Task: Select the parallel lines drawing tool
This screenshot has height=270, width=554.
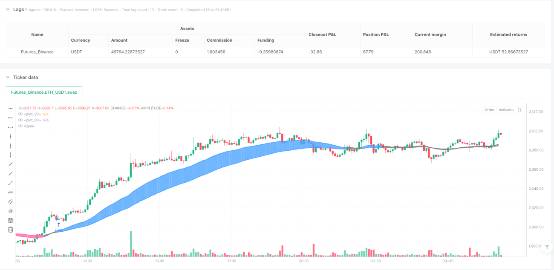Action: click(x=11, y=201)
